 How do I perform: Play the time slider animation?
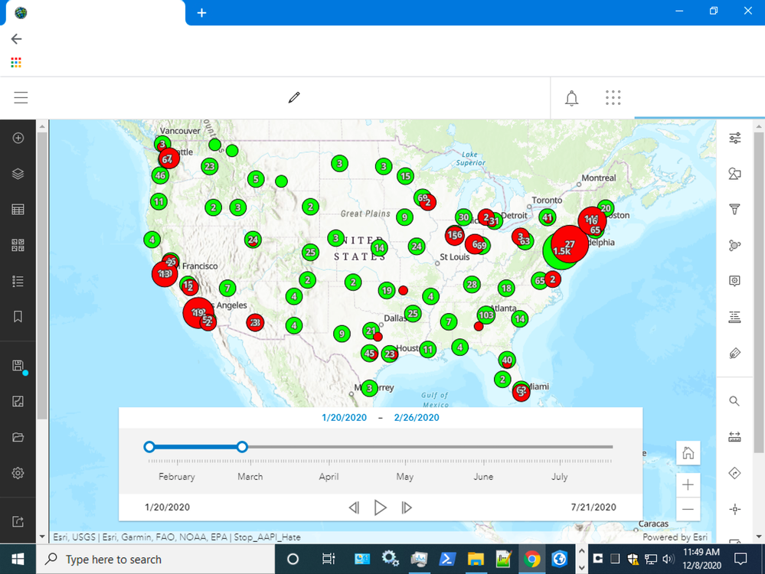[x=381, y=507]
